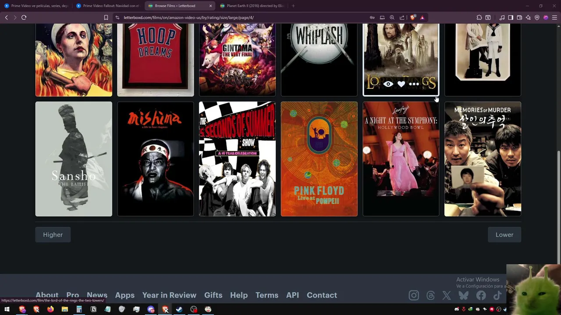Open Letterboxd's Bluesky butterfly icon
Image resolution: width=561 pixels, height=315 pixels.
[463, 296]
